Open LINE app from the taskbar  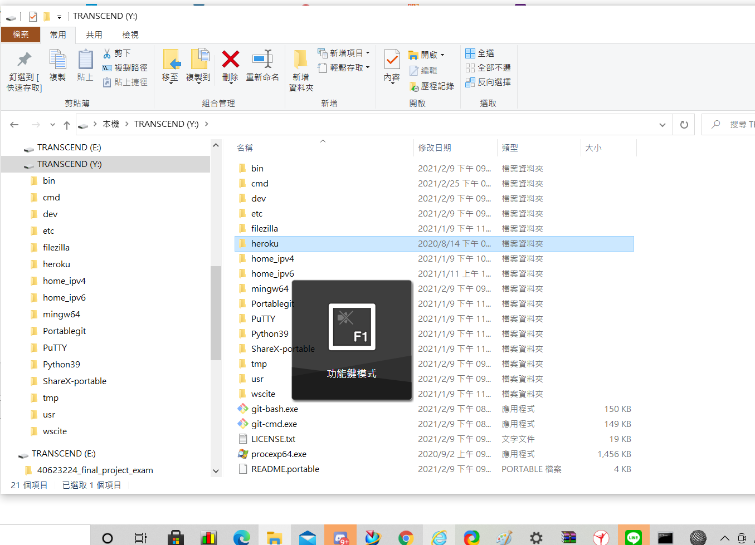633,537
